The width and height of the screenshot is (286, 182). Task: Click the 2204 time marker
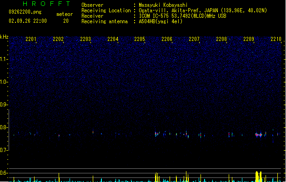click(x=113, y=39)
